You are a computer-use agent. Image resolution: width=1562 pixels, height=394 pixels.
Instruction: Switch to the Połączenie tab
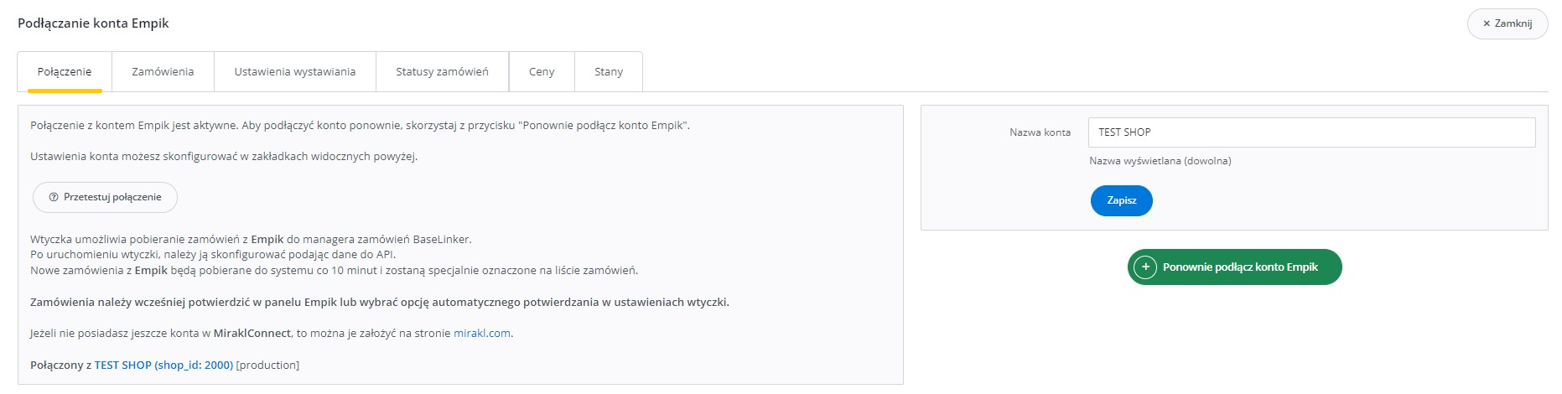65,72
